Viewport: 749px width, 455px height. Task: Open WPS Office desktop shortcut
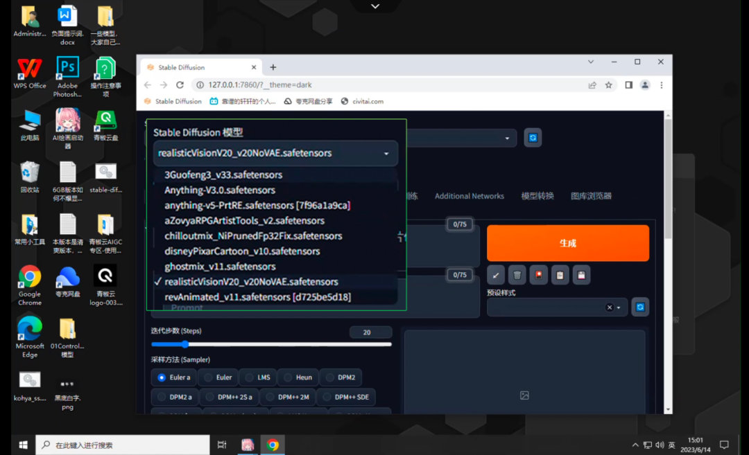coord(30,74)
